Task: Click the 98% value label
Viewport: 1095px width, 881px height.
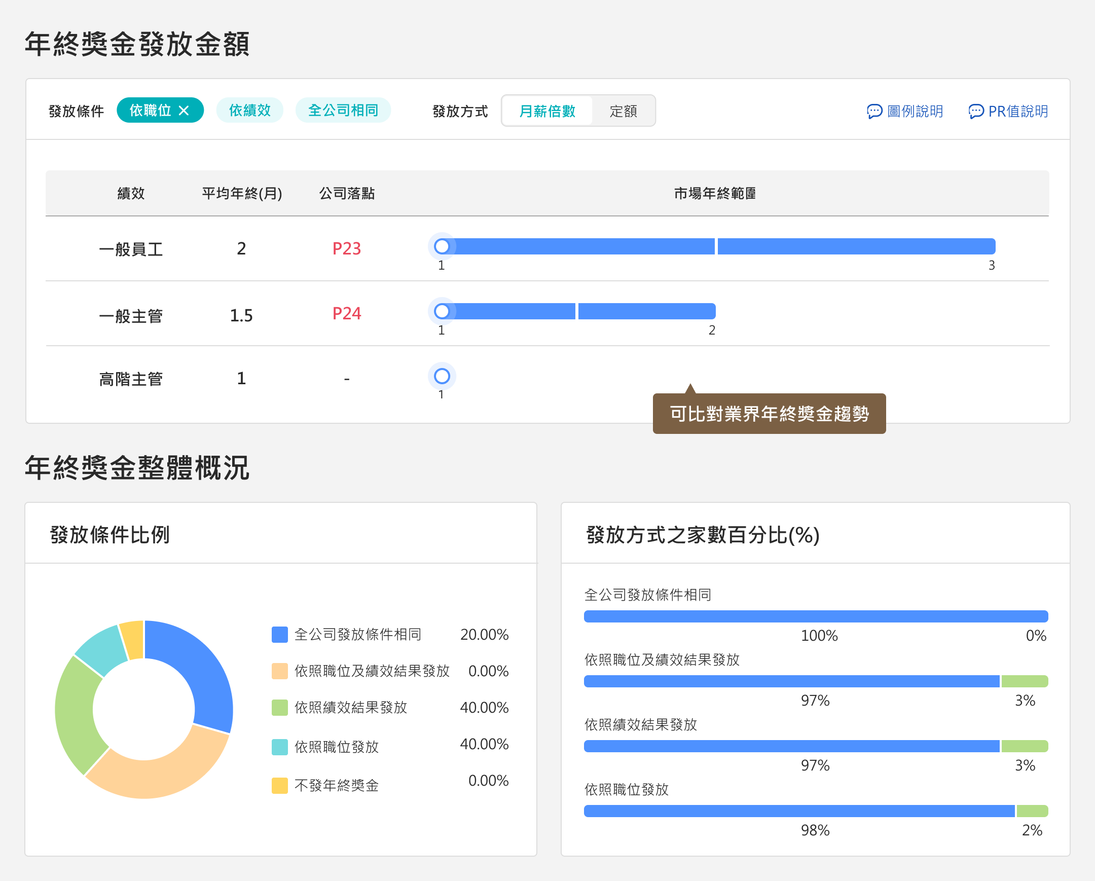Action: tap(815, 830)
